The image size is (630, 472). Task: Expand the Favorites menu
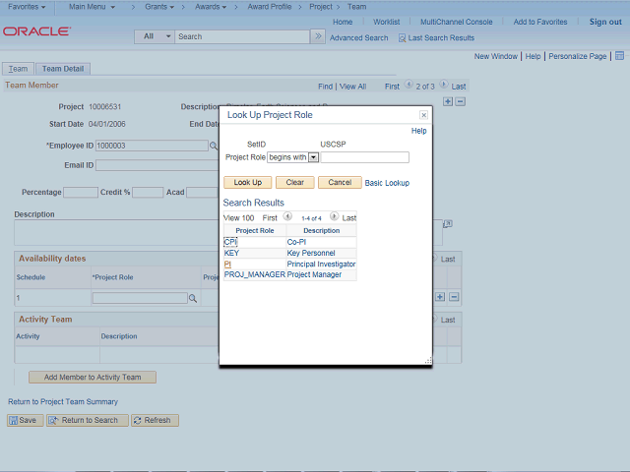tap(27, 7)
